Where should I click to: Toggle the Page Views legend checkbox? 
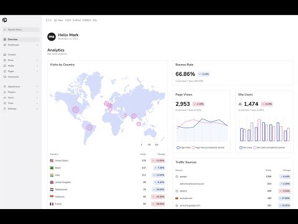pyautogui.click(x=178, y=147)
